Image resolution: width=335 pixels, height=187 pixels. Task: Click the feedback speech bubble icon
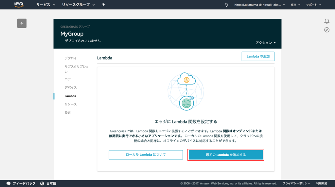coord(9,183)
